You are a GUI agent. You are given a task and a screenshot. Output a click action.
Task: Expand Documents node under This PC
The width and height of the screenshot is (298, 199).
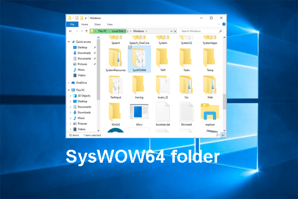71,107
